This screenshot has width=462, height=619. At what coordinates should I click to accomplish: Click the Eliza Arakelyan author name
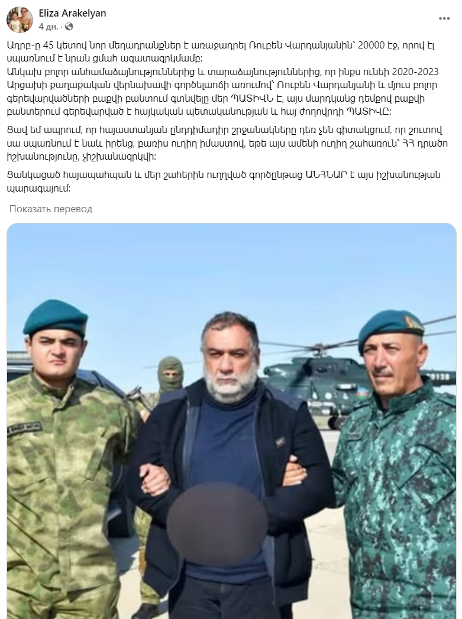pos(72,13)
